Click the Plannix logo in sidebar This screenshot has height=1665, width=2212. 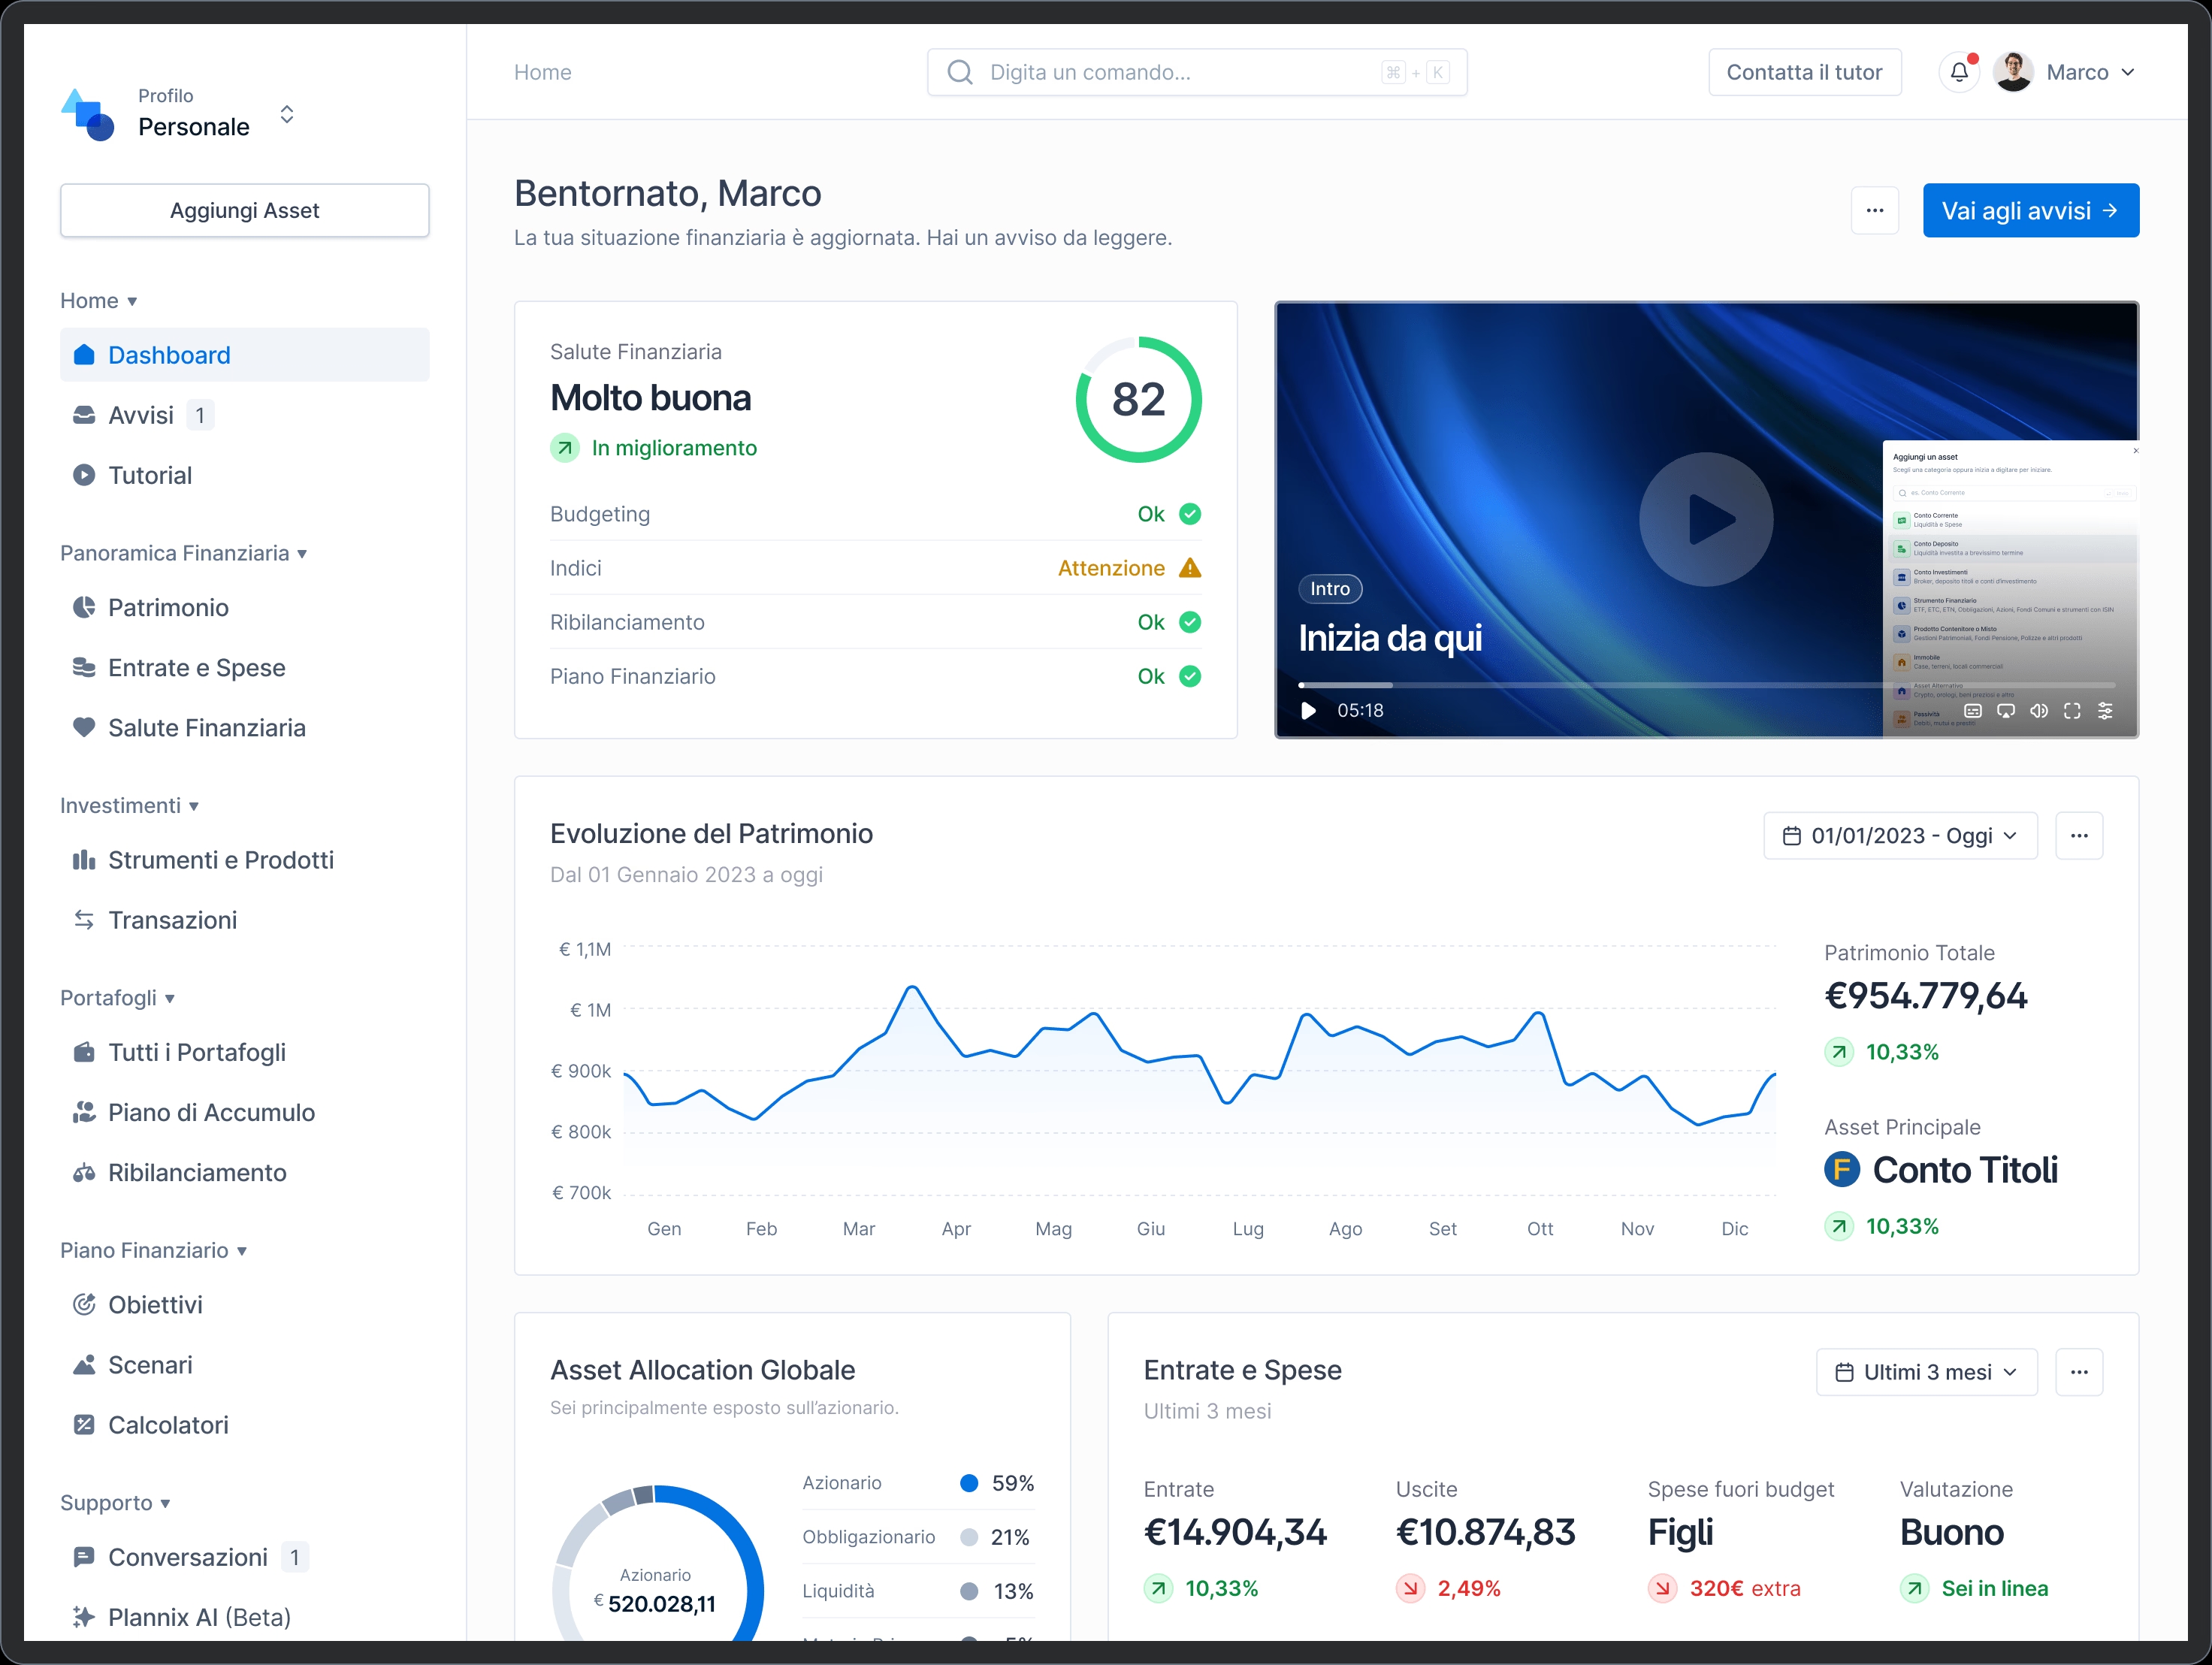88,114
